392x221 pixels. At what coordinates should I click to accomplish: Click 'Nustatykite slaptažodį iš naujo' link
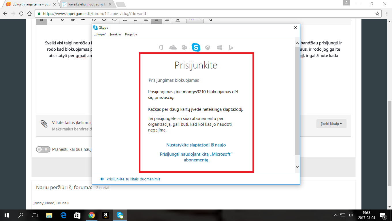click(196, 145)
